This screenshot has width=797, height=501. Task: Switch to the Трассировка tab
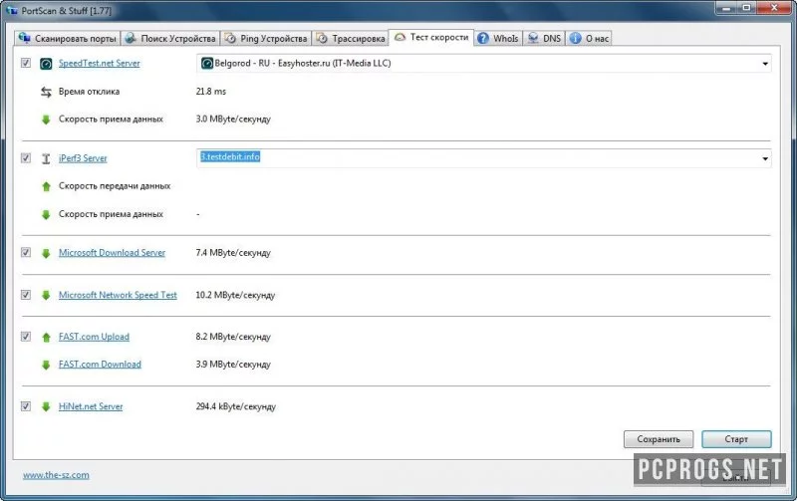351,39
